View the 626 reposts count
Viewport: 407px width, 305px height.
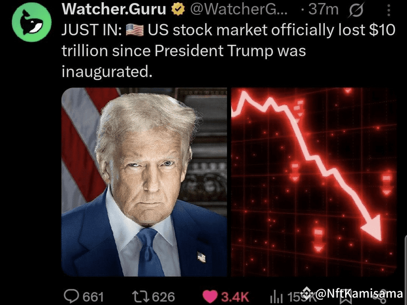164,297
